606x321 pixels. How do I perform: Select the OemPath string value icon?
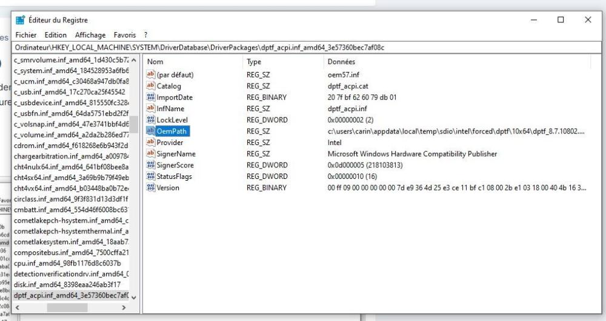(151, 131)
